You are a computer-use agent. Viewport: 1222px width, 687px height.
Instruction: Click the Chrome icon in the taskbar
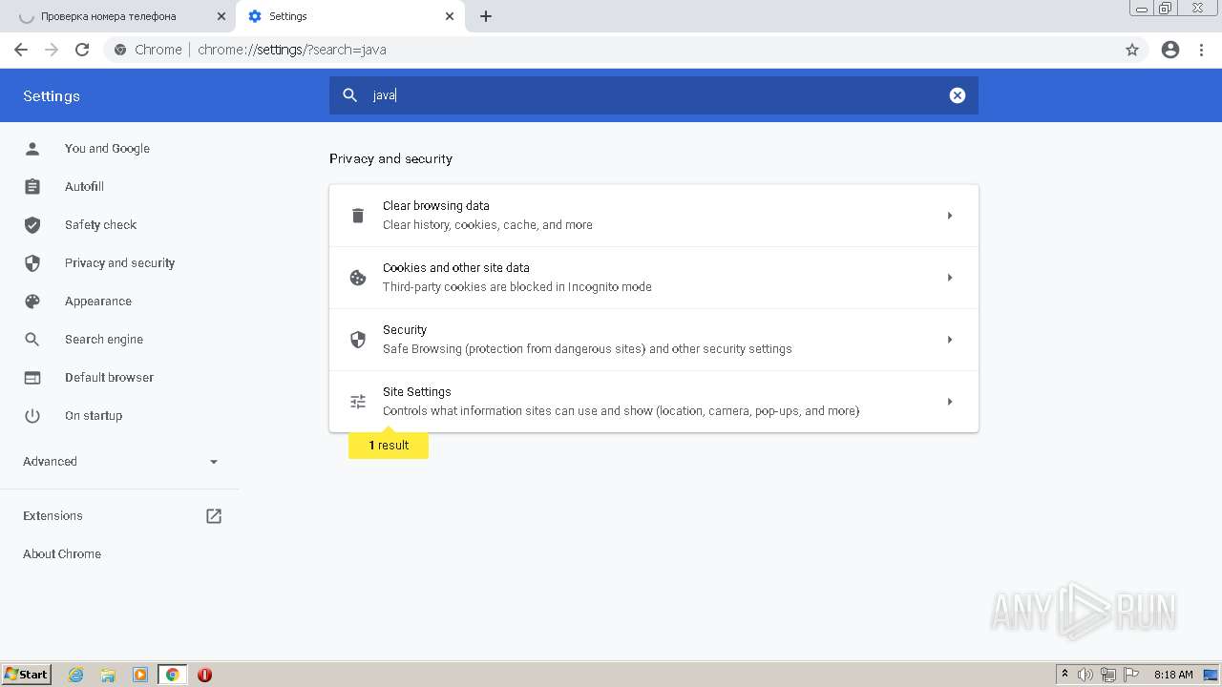(x=173, y=675)
